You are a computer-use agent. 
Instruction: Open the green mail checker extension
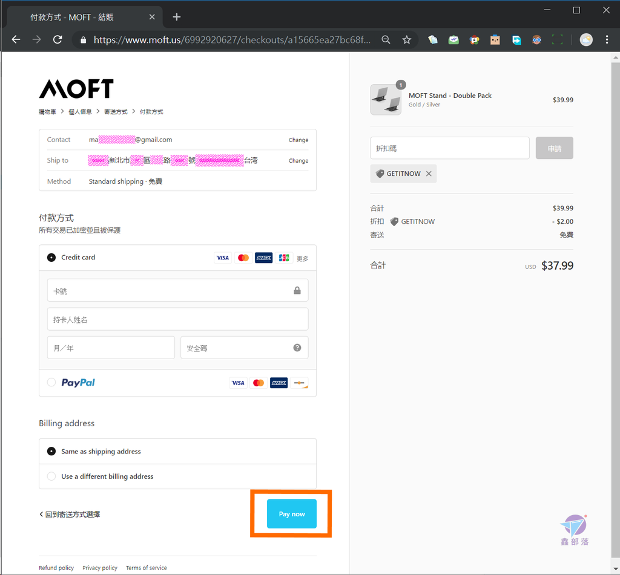453,39
